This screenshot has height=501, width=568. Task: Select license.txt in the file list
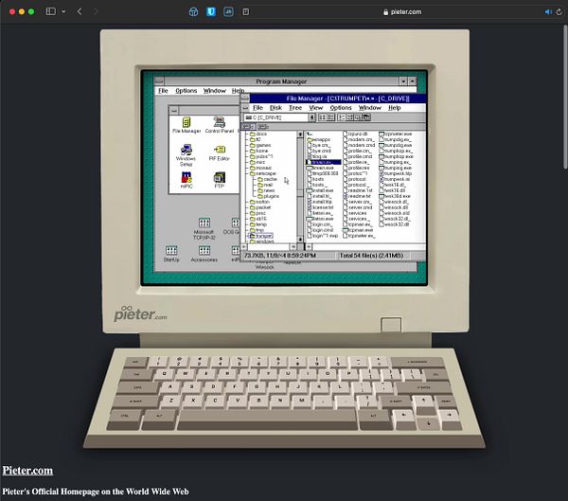point(320,207)
